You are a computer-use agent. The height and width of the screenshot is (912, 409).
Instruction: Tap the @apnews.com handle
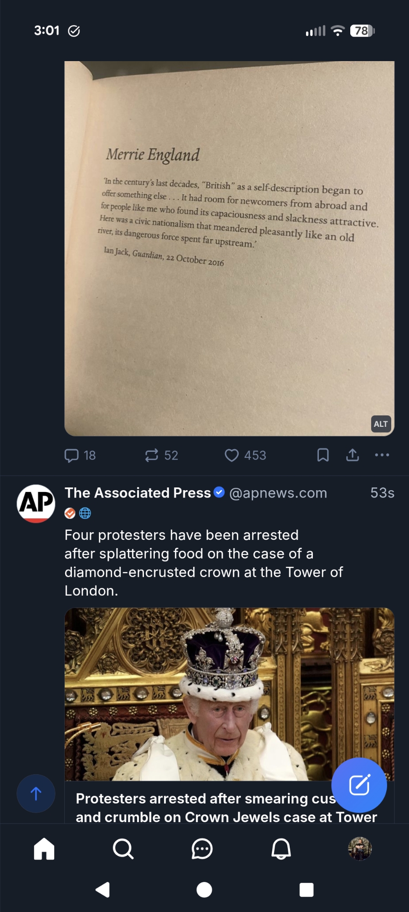pos(278,493)
